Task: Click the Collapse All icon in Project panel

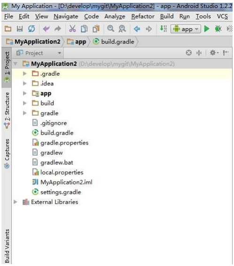Action: coord(199,53)
